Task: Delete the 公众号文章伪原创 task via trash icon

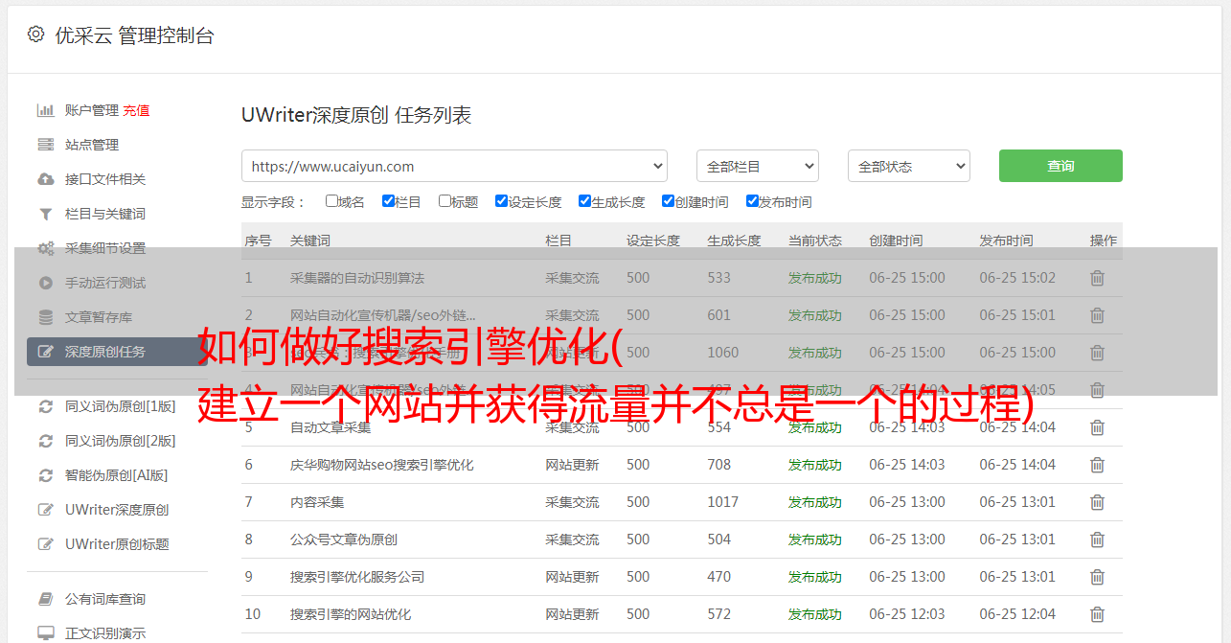Action: coord(1098,540)
